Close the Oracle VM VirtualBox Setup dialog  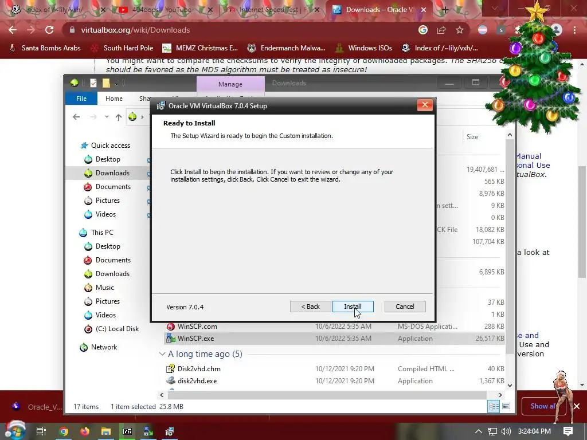click(x=425, y=105)
